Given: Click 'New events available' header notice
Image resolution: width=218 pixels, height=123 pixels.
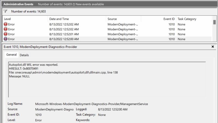Looking at the screenshot, I should point(90,4).
